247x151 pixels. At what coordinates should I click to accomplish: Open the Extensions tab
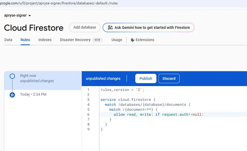142,40
